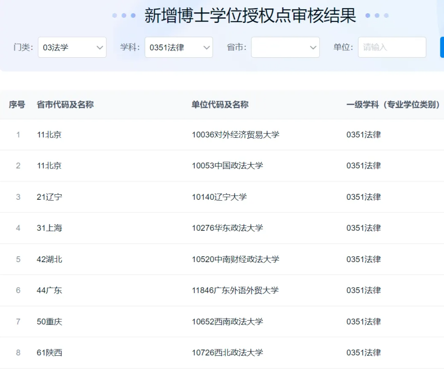Click the page title 新增博士学位授权点审核结果
The width and height of the screenshot is (444, 377).
click(x=250, y=15)
